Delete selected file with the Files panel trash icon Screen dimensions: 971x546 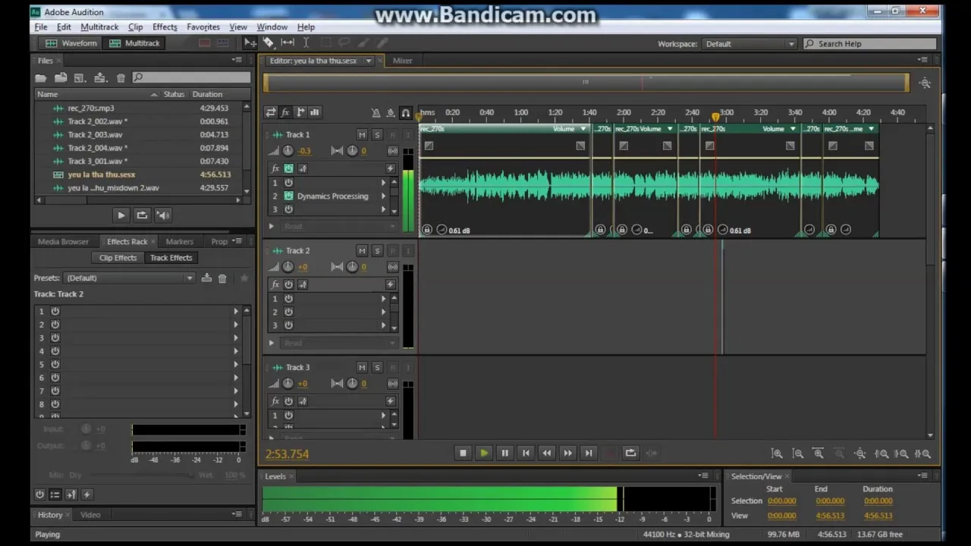[121, 77]
